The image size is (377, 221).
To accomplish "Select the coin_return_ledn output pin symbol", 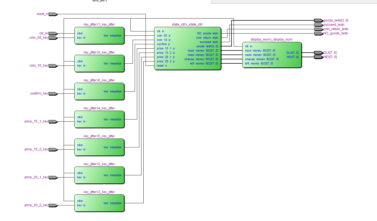I will [319, 29].
